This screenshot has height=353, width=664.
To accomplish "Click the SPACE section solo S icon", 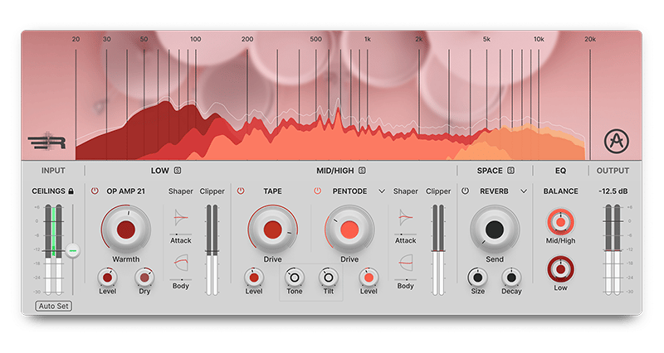I will pyautogui.click(x=510, y=172).
